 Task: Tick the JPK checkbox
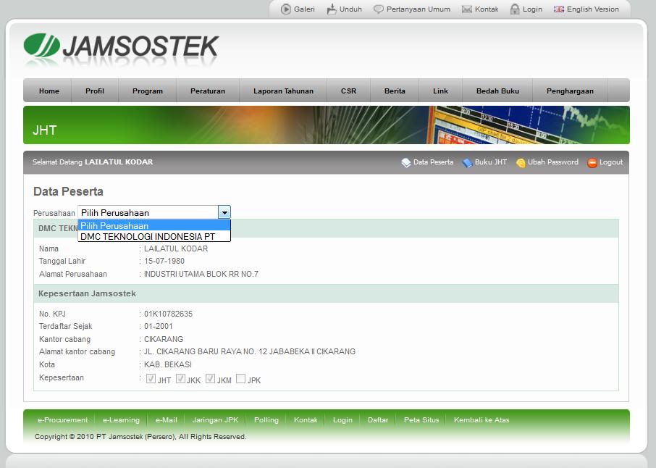coord(240,379)
